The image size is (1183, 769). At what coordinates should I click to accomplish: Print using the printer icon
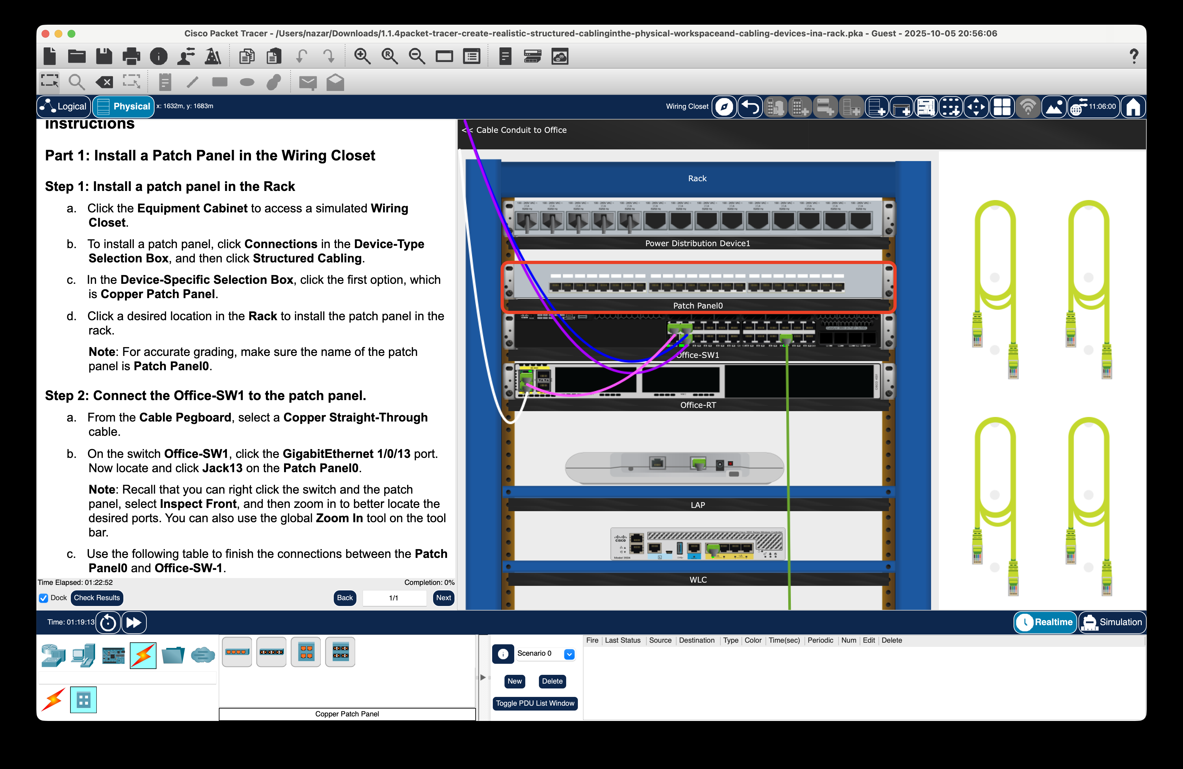pyautogui.click(x=131, y=56)
